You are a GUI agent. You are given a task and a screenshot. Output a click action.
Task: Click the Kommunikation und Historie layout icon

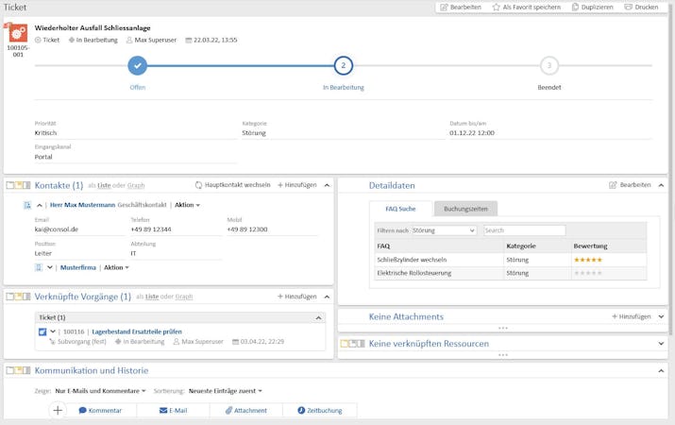(18, 370)
